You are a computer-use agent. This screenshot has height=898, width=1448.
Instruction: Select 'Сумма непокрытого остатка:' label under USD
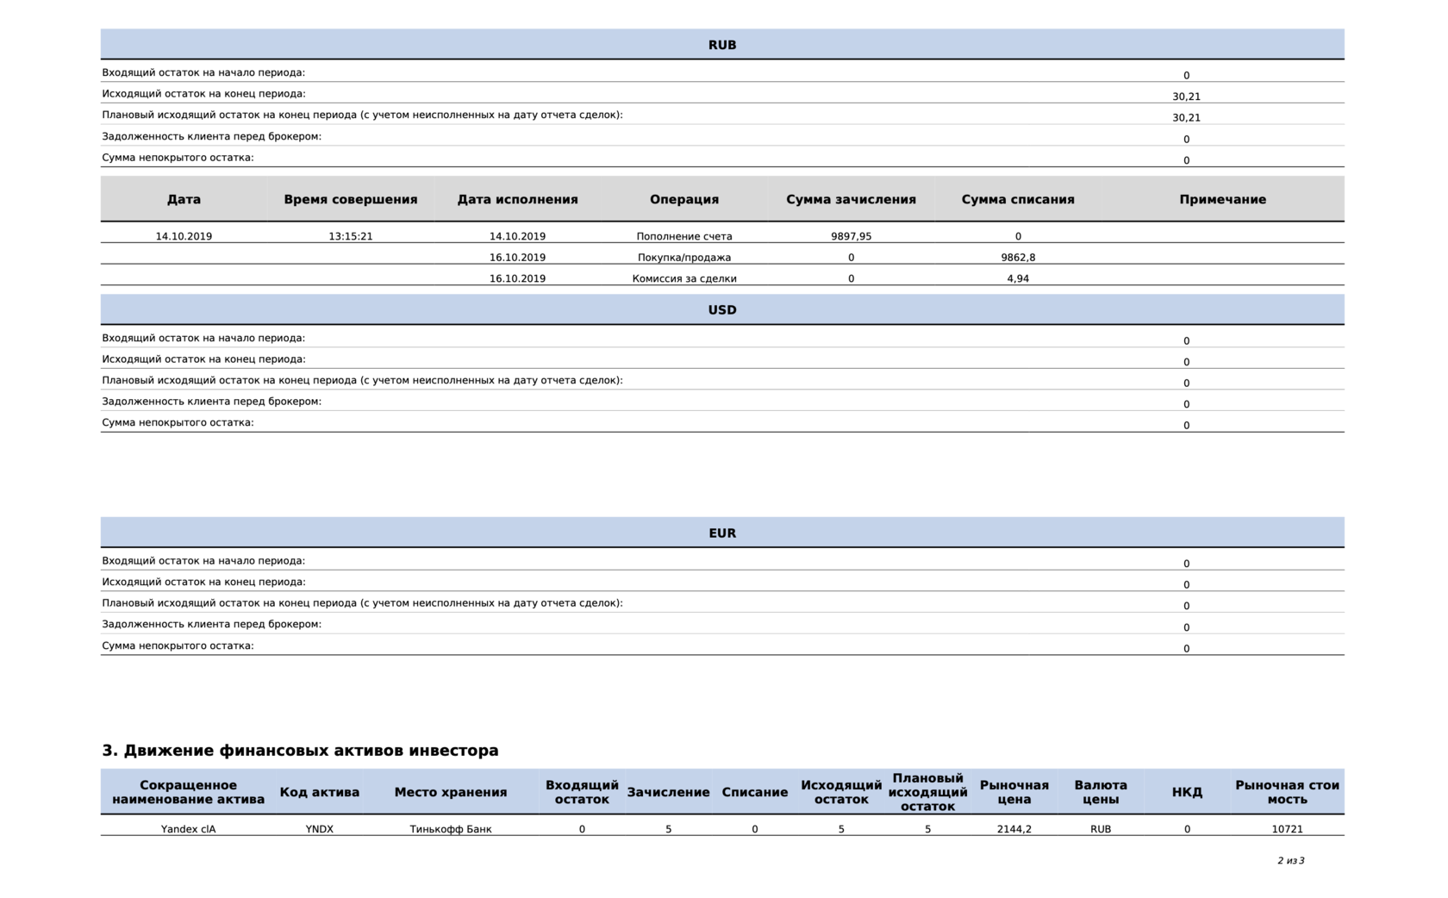(178, 422)
